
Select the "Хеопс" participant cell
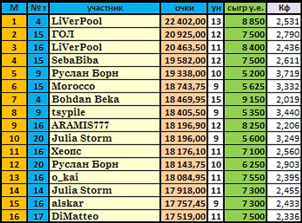[105, 151]
